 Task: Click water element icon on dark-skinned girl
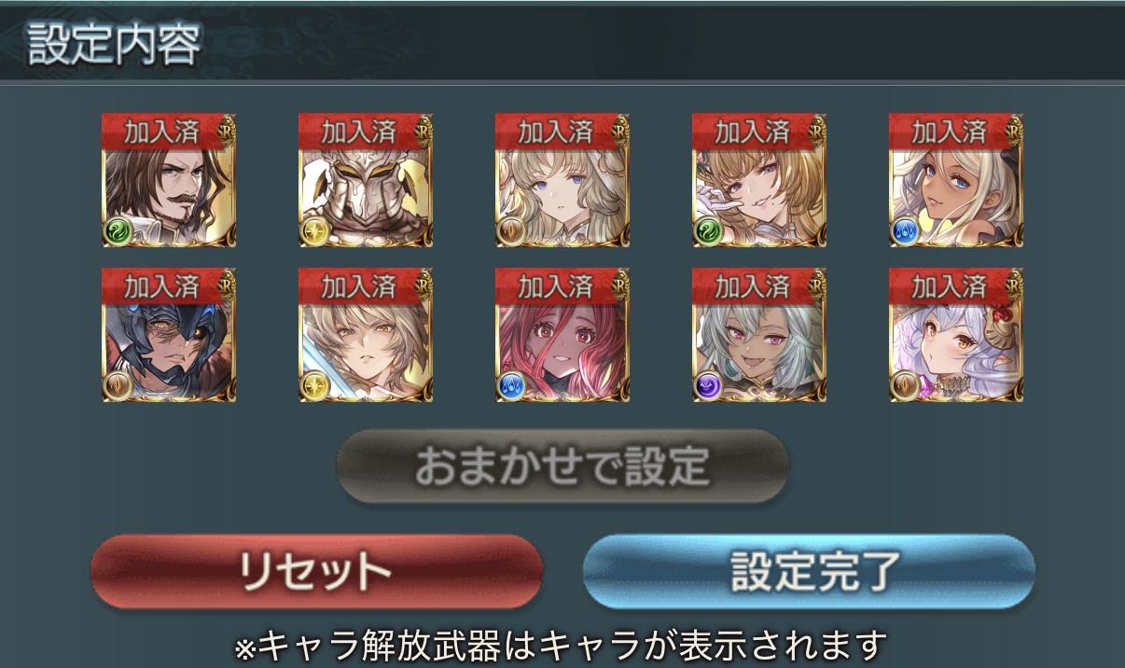click(x=906, y=230)
